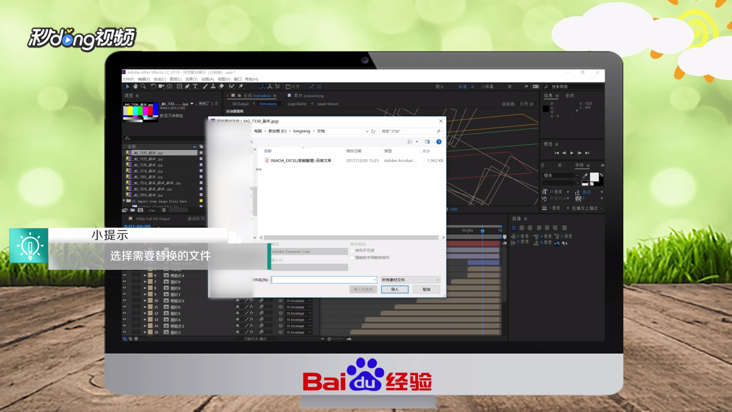
Task: Click the white fill color swatch
Action: pyautogui.click(x=594, y=177)
